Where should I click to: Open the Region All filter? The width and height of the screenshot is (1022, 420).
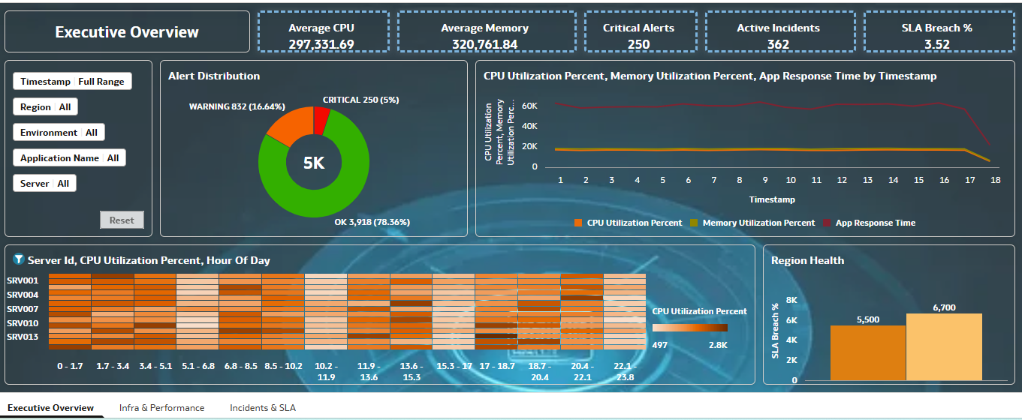tap(45, 106)
